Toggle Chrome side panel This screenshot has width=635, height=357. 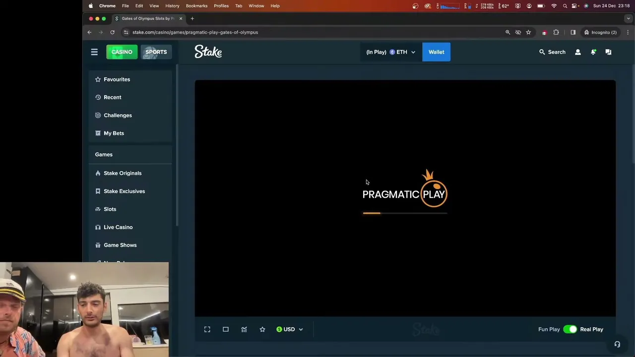click(573, 32)
